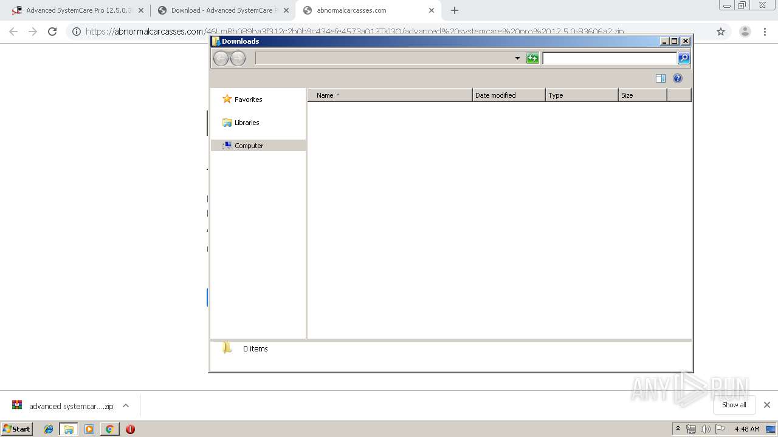Open a new Chrome tab
Screen dimensions: 778x437
click(x=455, y=10)
